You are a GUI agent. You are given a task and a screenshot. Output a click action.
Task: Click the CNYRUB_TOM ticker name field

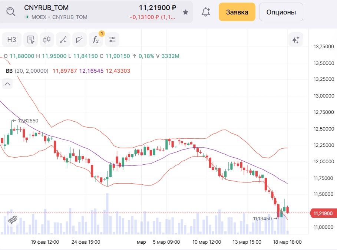click(46, 8)
